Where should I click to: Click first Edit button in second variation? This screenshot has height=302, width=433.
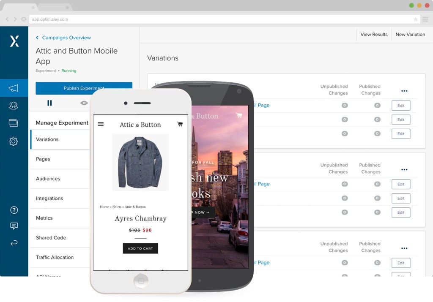[x=401, y=184]
